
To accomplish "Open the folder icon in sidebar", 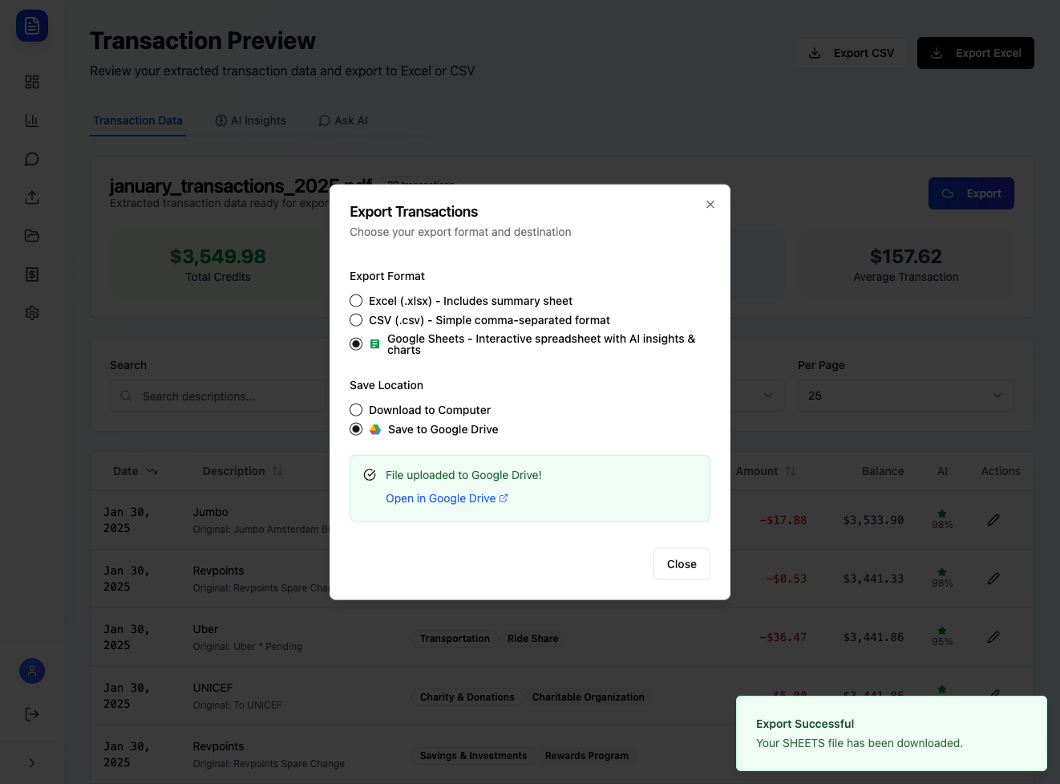I will (32, 236).
